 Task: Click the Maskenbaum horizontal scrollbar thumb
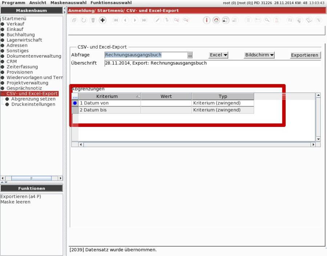31,178
